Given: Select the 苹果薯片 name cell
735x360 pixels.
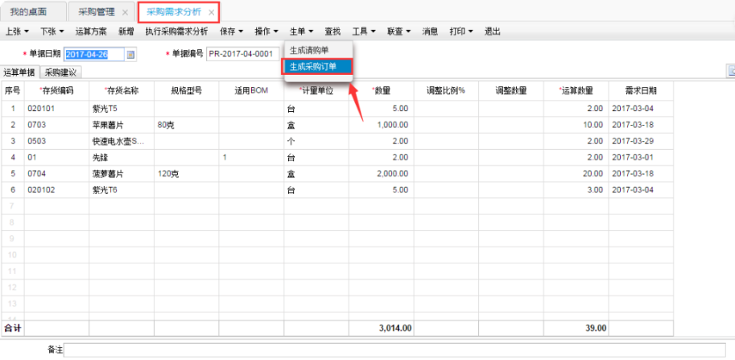Looking at the screenshot, I should (122, 125).
